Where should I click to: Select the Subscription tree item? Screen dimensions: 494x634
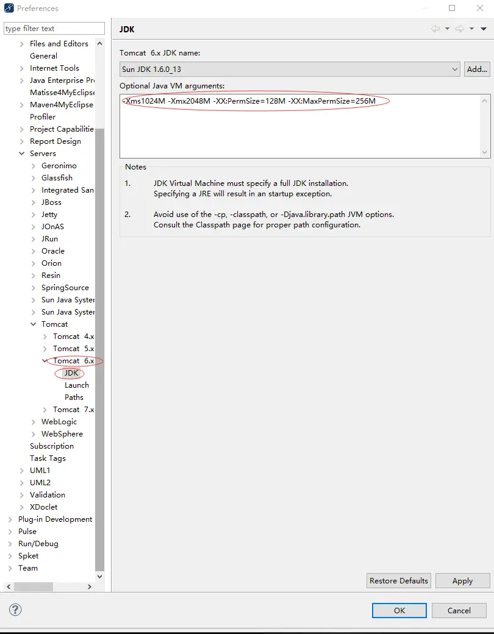pos(52,446)
